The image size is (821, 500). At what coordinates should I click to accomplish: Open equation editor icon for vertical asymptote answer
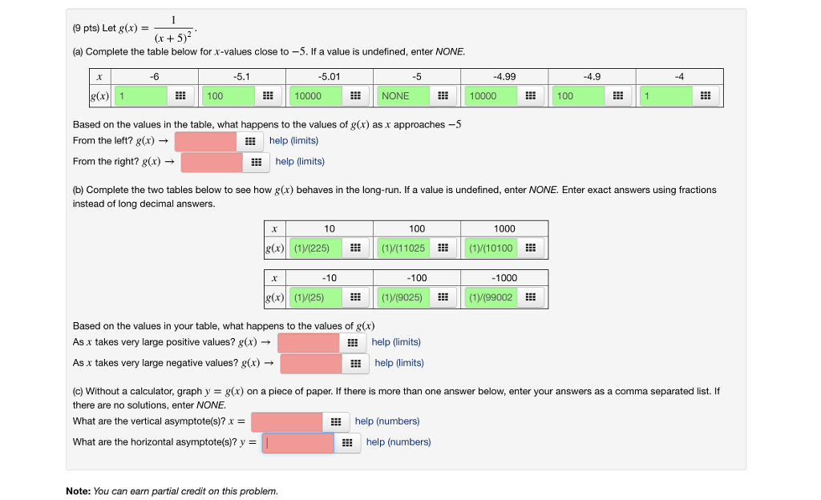click(336, 422)
